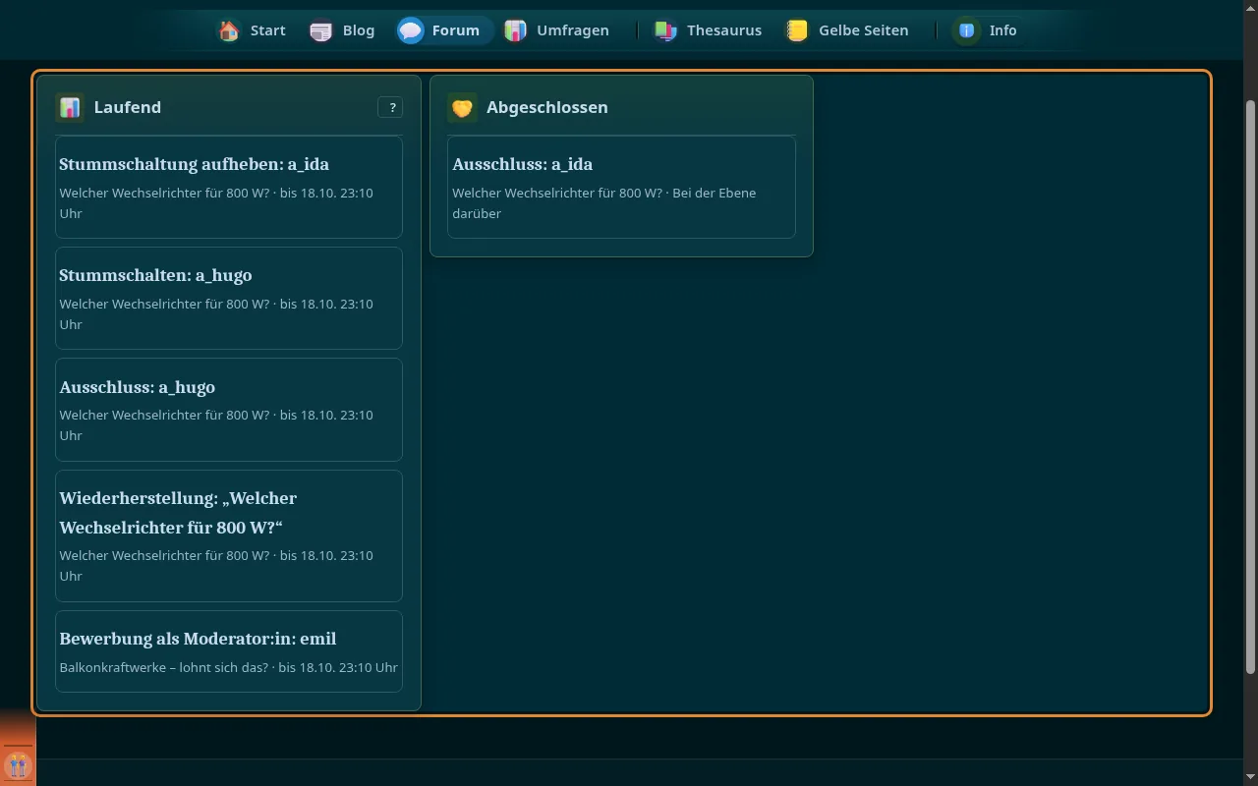The image size is (1258, 786).
Task: Click the 'Laufend' panel heading
Action: click(x=128, y=107)
